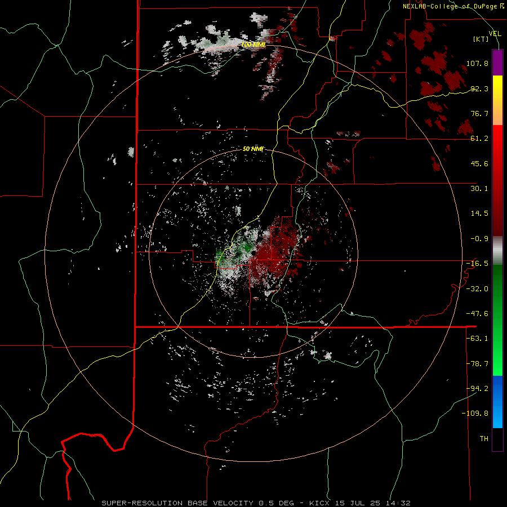Click the TH legend label

point(484,439)
